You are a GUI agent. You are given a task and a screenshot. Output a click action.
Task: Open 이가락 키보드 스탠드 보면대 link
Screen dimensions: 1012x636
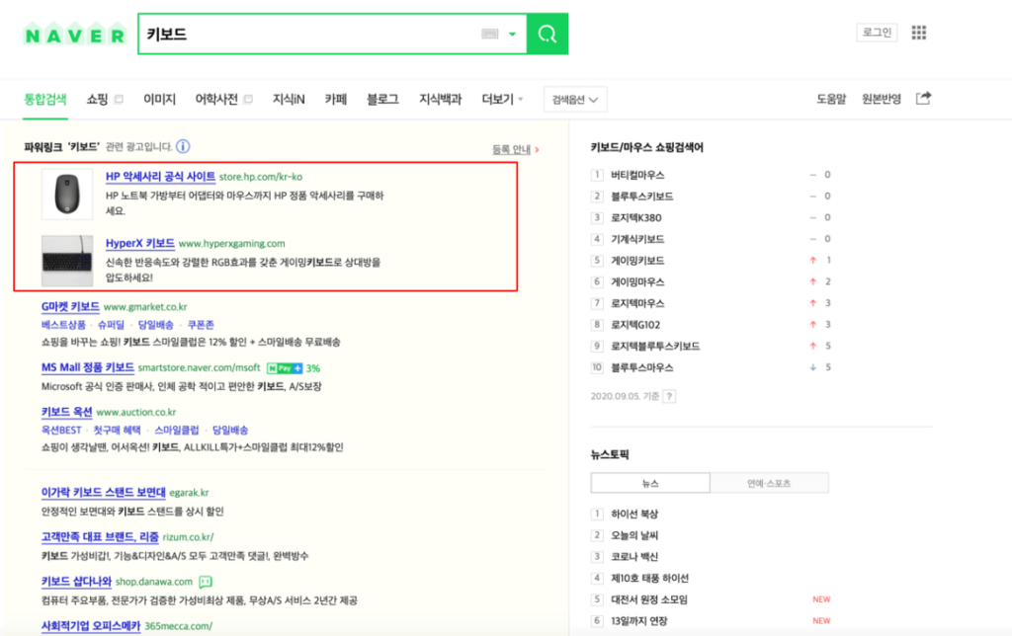pos(103,492)
